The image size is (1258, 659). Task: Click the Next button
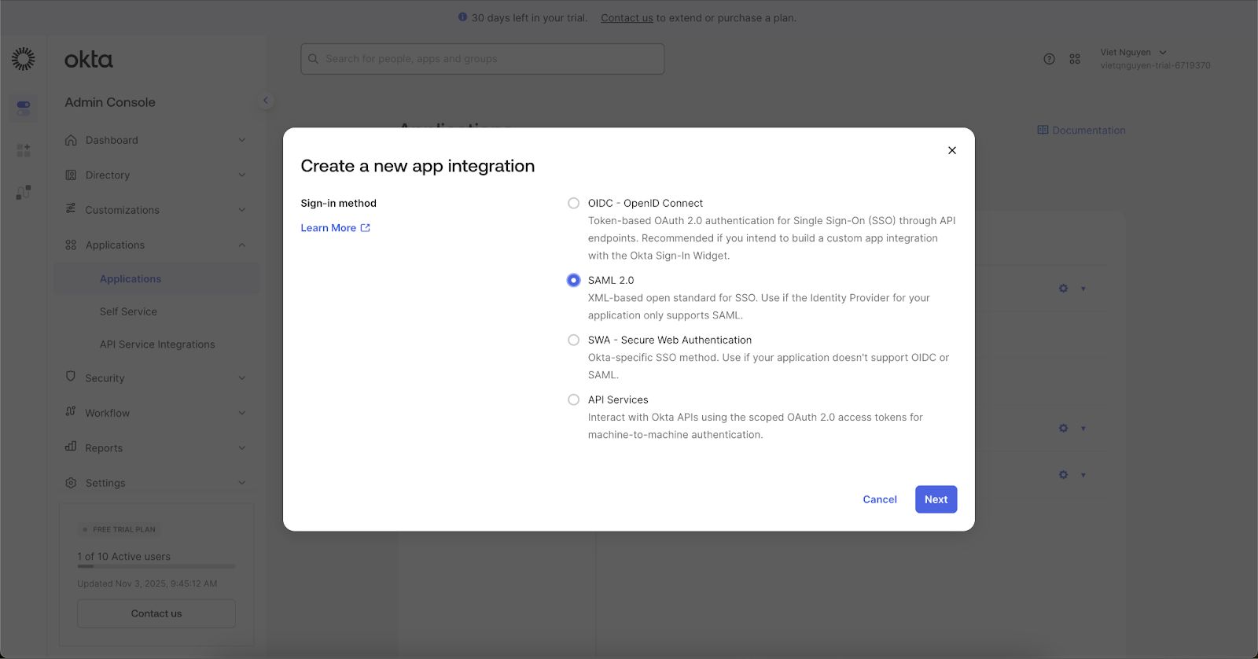[x=936, y=499]
